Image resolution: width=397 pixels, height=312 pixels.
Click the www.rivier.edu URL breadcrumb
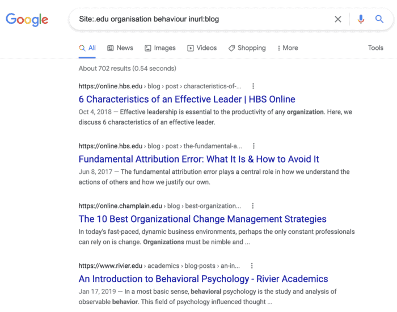(x=159, y=266)
